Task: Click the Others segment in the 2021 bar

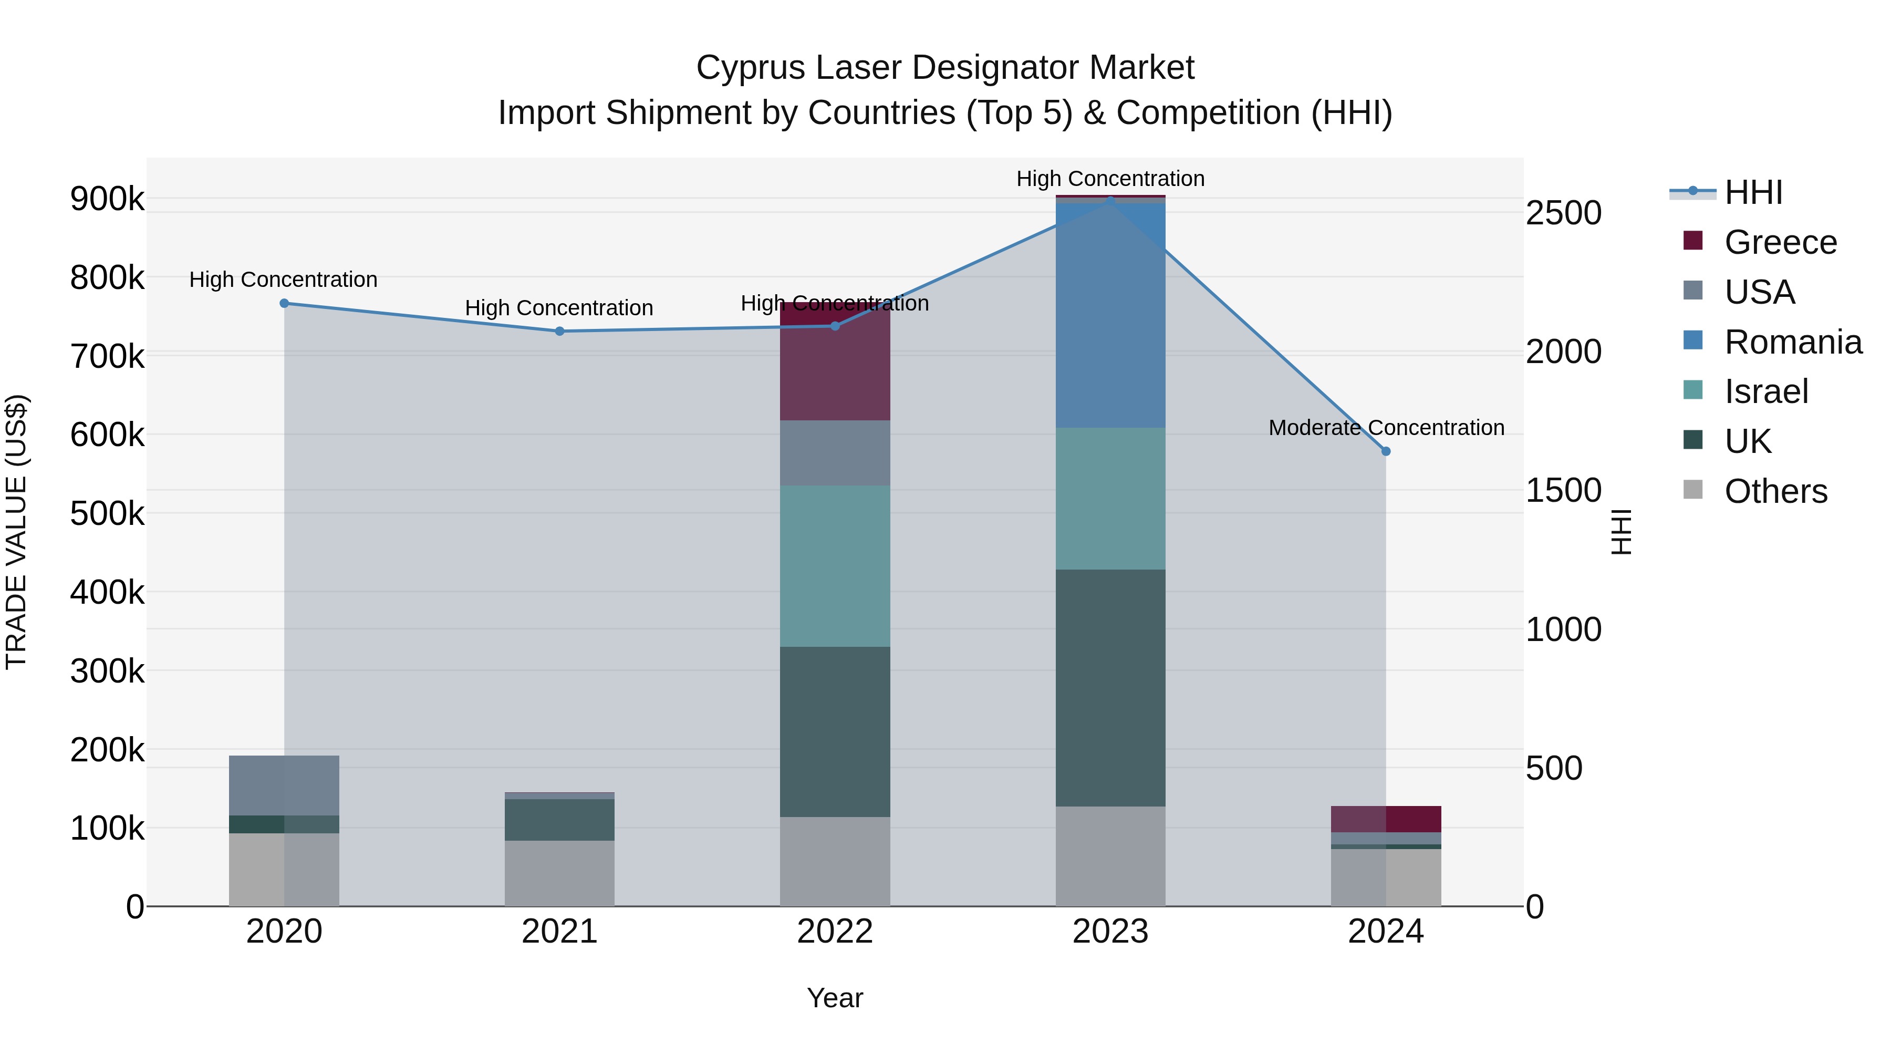Action: (x=559, y=874)
